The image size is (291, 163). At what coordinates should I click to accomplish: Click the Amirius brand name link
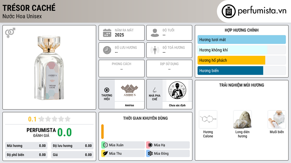click(x=130, y=105)
